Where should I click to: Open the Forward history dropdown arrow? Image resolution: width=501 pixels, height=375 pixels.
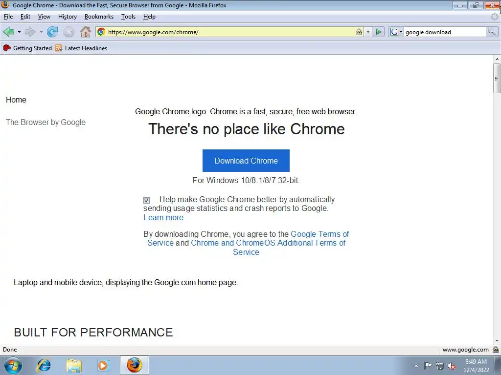pos(41,32)
